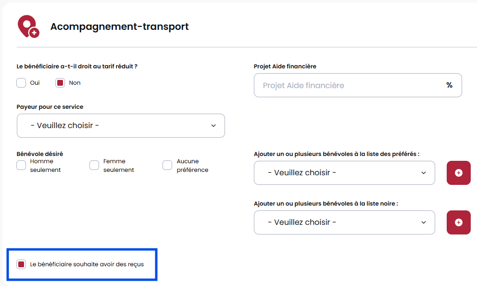This screenshot has width=477, height=286.
Task: Toggle the beneficiary wants receipts checkbox
Action: (x=21, y=264)
